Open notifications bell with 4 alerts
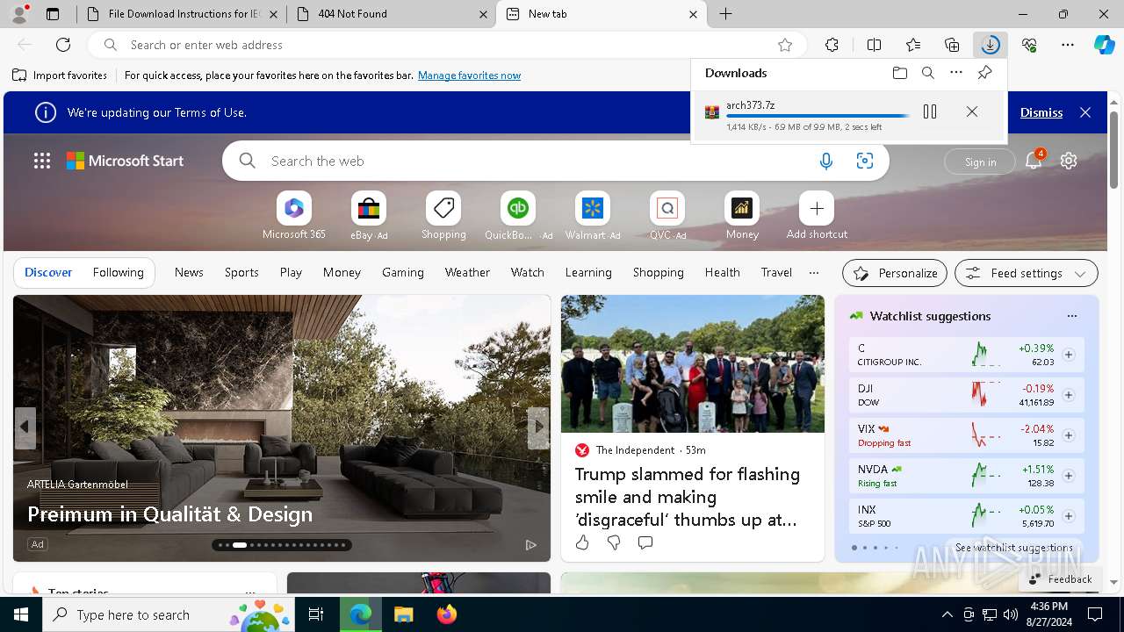1124x632 pixels. point(1034,160)
